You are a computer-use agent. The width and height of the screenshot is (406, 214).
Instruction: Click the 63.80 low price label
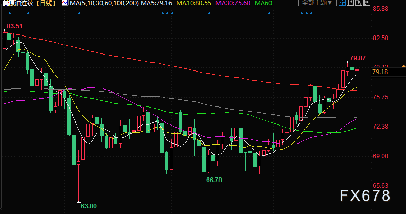pos(89,206)
